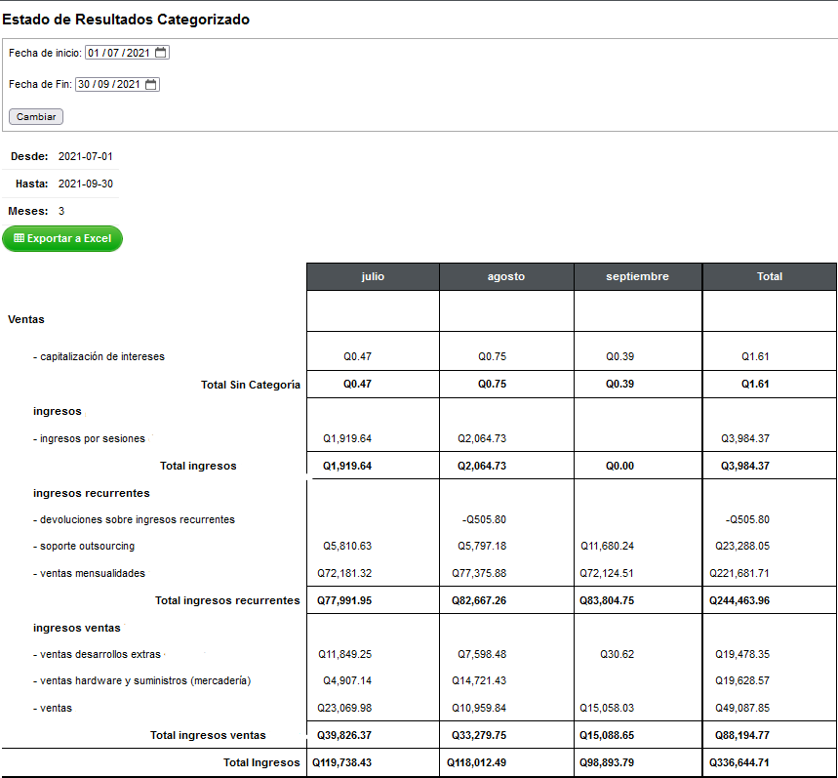Click Exportar a Excel button

(x=62, y=238)
